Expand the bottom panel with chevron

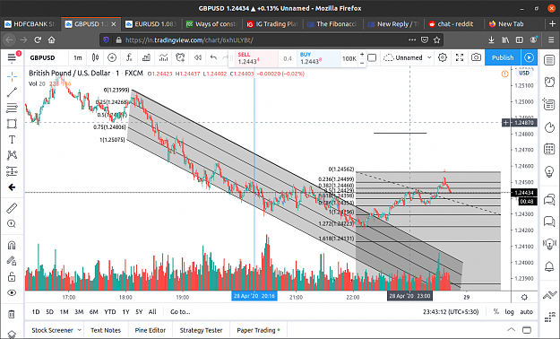pyautogui.click(x=511, y=330)
